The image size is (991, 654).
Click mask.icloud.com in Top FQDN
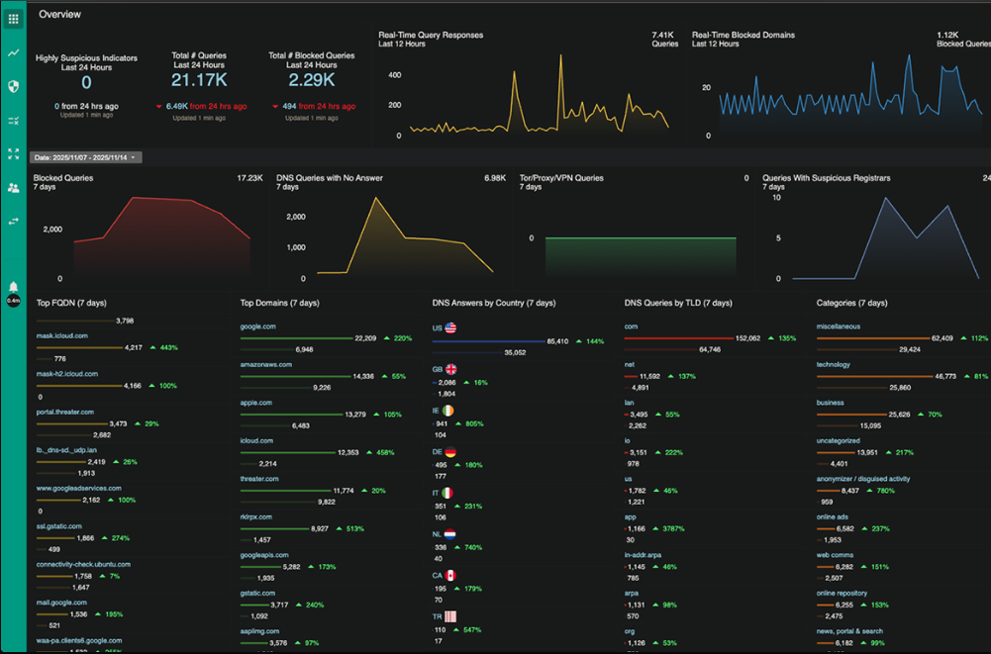coord(62,336)
